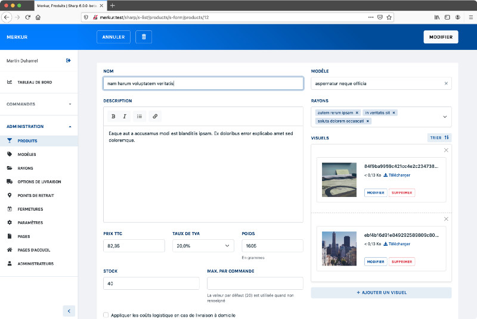The image size is (477, 319).
Task: Download the first visual via Télécharger
Action: (397, 175)
